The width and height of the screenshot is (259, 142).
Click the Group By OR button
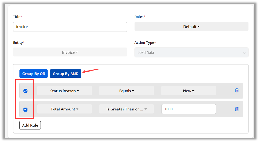coord(34,74)
